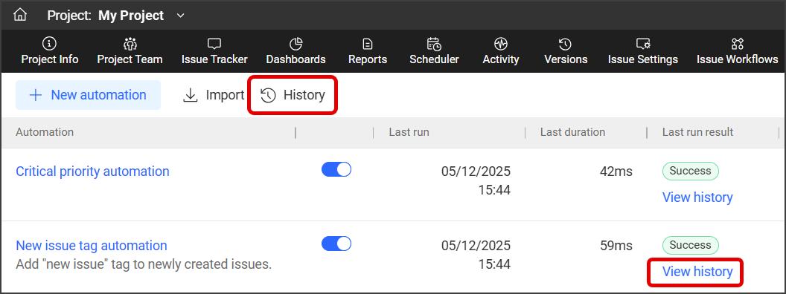View history for New issue tag automation
The width and height of the screenshot is (786, 294).
point(697,272)
